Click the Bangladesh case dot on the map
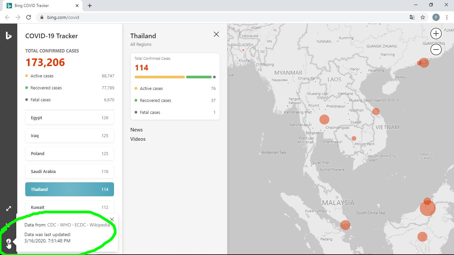The width and height of the screenshot is (454, 255). click(243, 50)
